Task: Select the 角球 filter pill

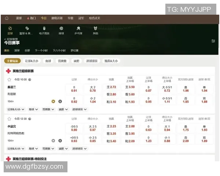Action: pyautogui.click(x=48, y=61)
